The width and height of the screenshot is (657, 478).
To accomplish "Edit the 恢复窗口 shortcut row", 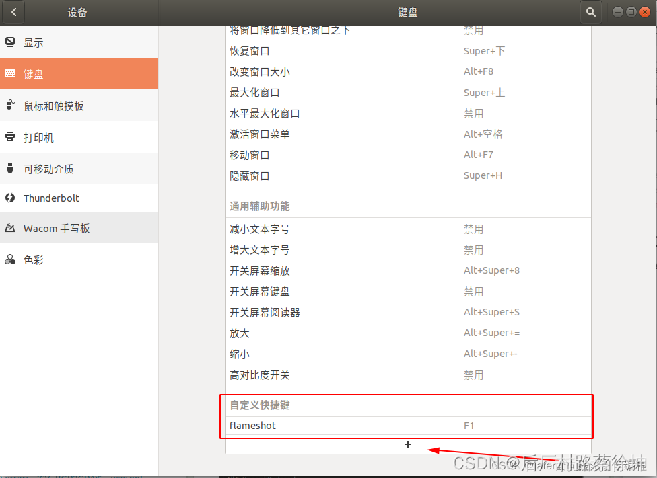I will click(408, 51).
